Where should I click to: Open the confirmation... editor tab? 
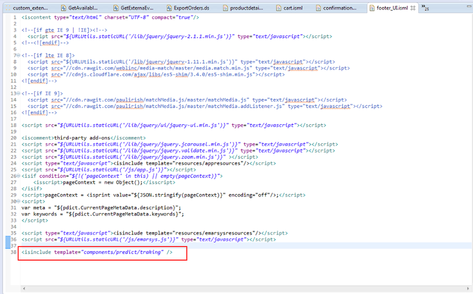(336, 8)
